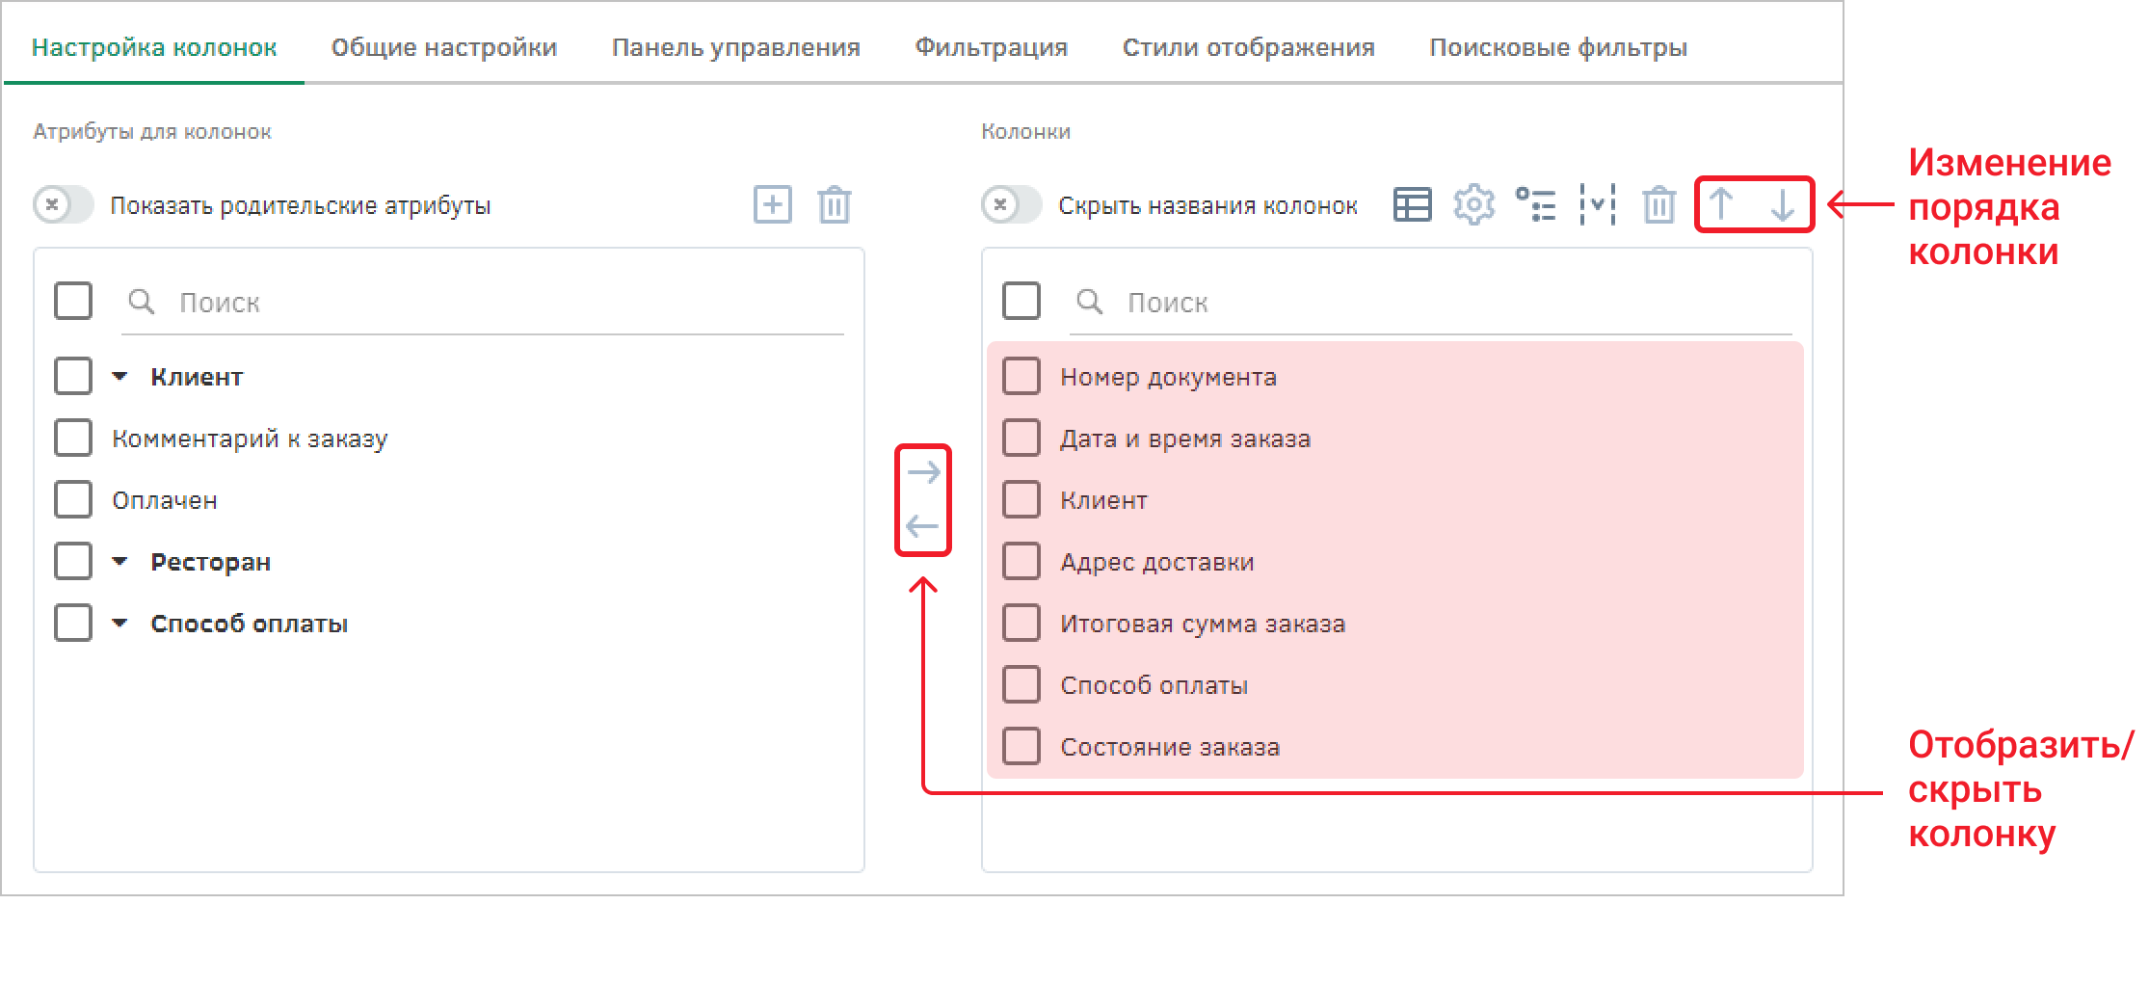This screenshot has height=984, width=2149.
Task: Select the 'Адрес доставки' column item
Action: (x=1156, y=562)
